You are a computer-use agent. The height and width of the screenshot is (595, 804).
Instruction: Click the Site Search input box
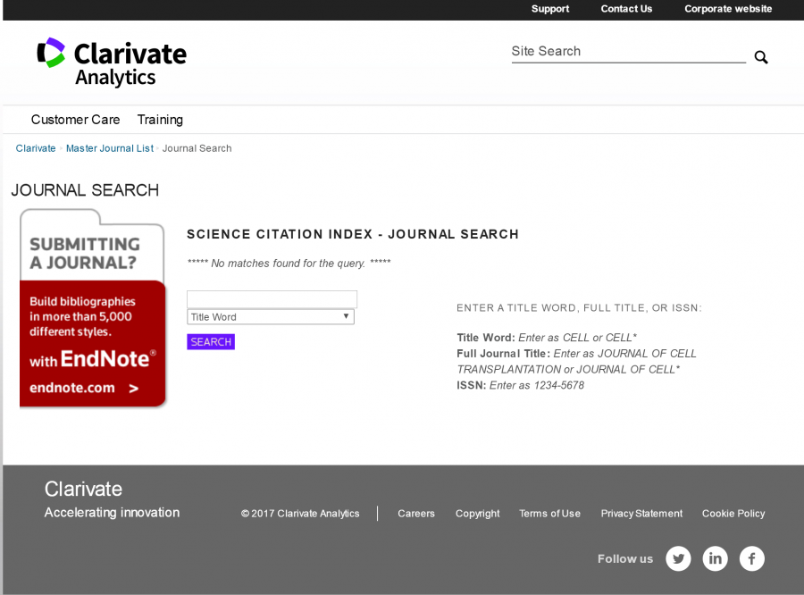[x=627, y=52]
